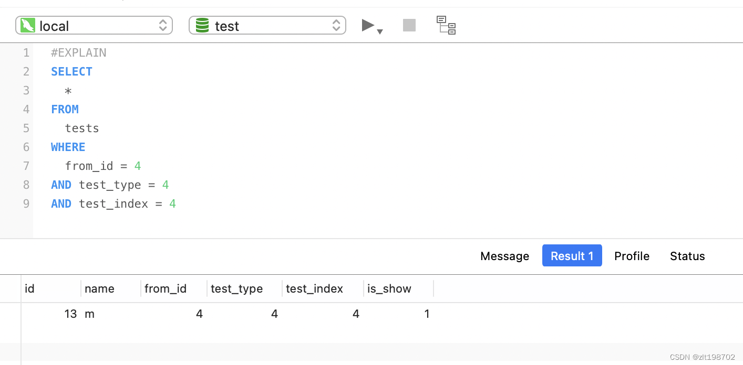Click the name column header
This screenshot has width=743, height=365.
(x=99, y=288)
